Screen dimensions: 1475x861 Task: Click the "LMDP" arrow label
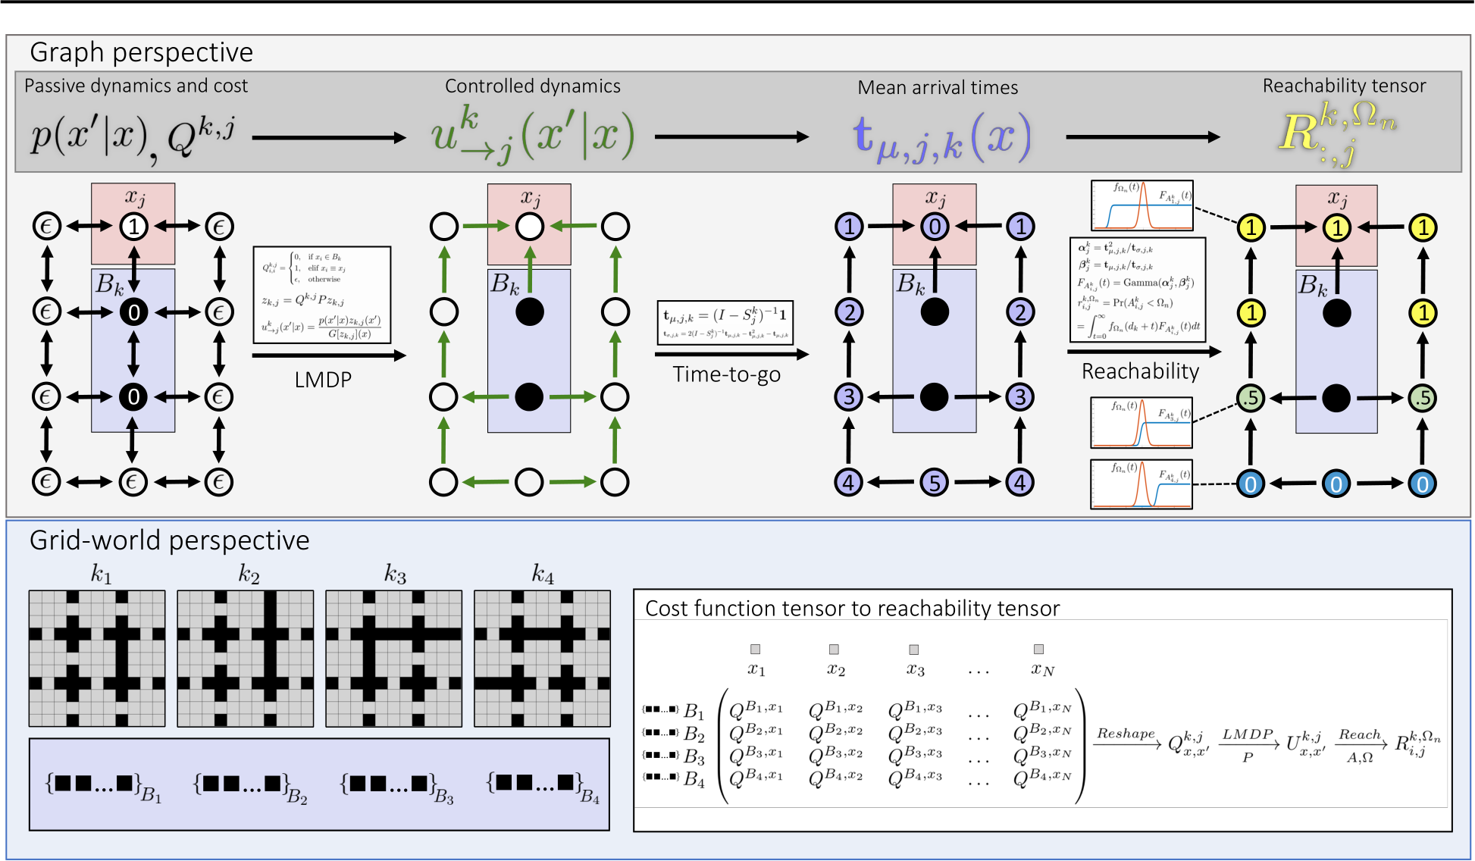(323, 379)
